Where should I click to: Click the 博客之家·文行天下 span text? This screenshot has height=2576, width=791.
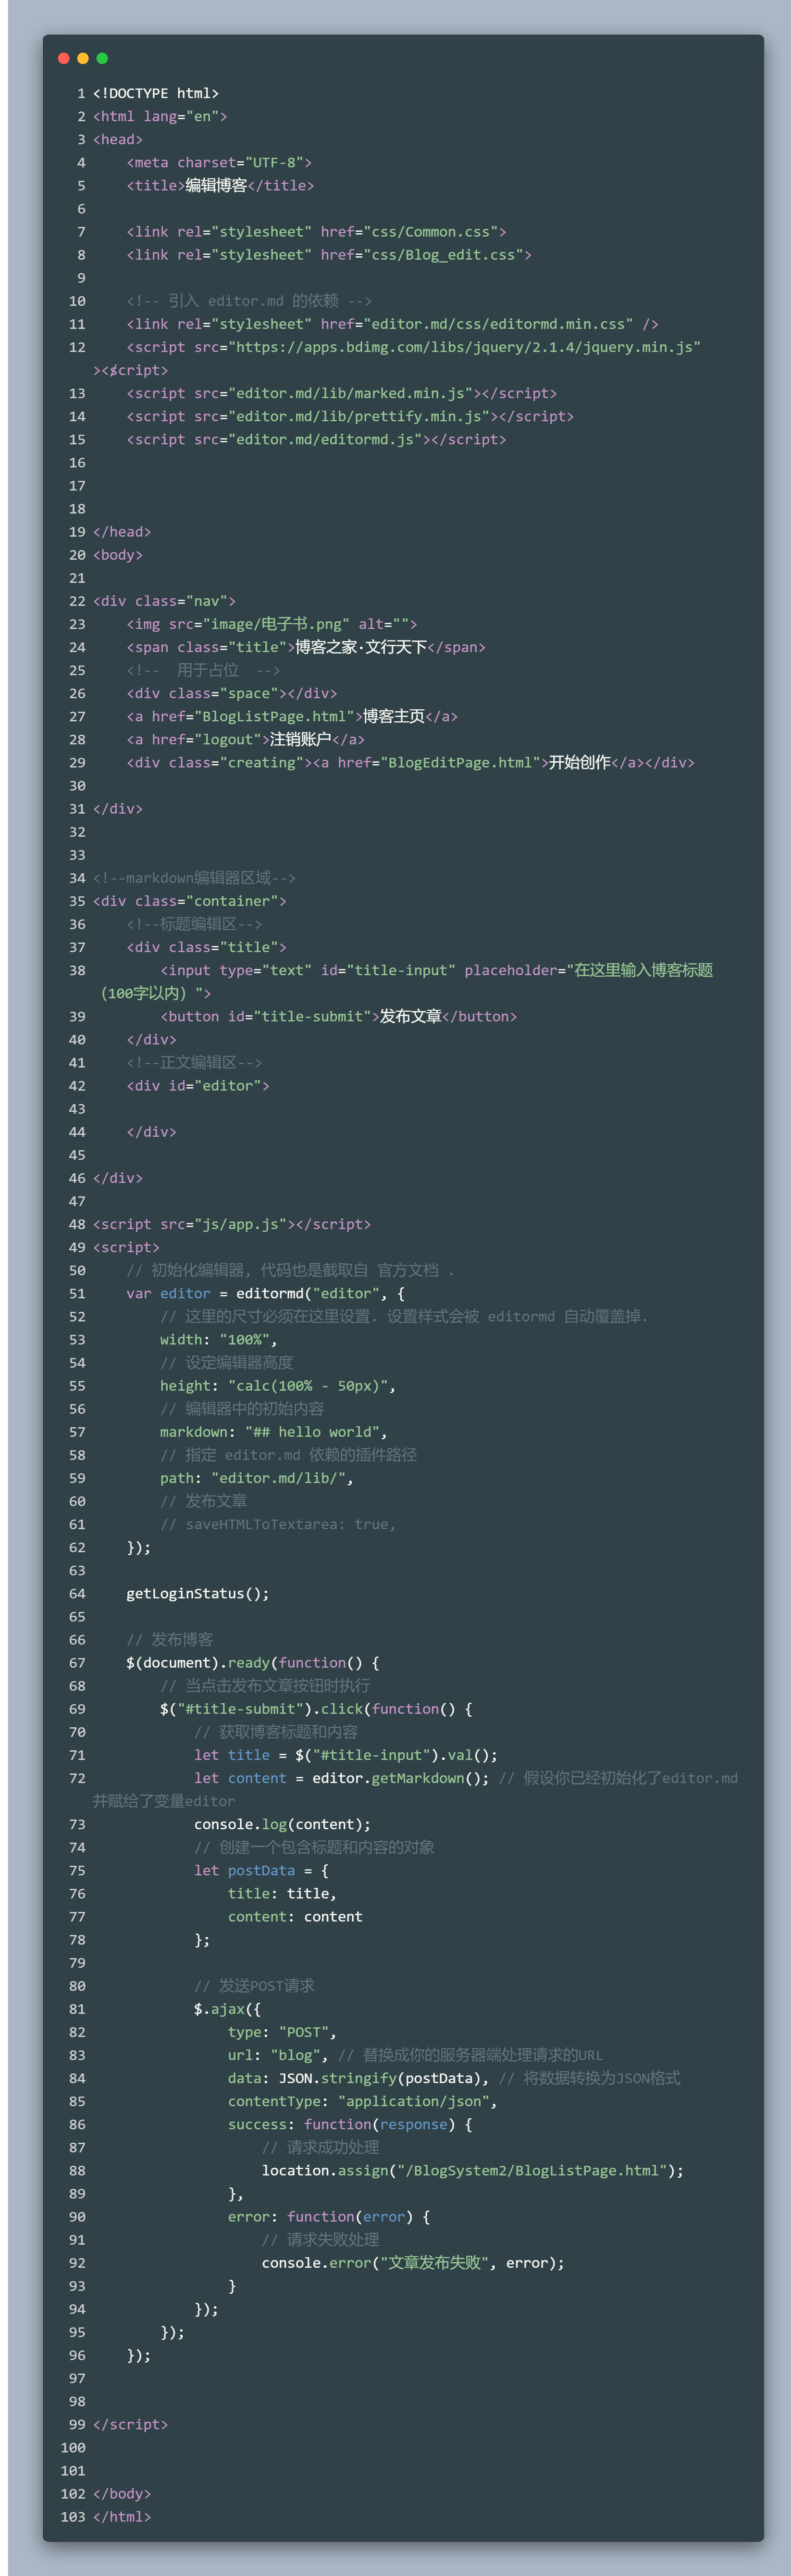click(x=360, y=647)
